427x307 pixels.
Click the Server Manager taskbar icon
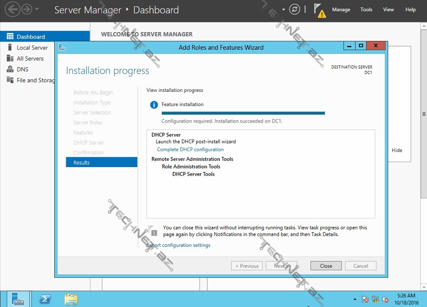point(18,299)
